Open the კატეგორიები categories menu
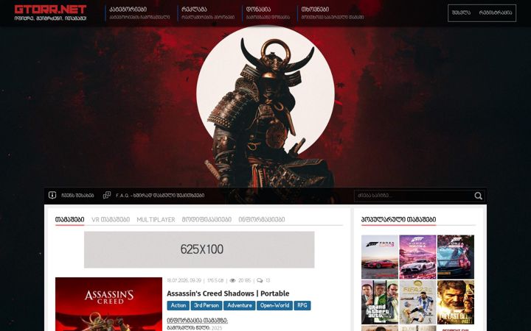Viewport: 531px width, 331px height. [128, 10]
